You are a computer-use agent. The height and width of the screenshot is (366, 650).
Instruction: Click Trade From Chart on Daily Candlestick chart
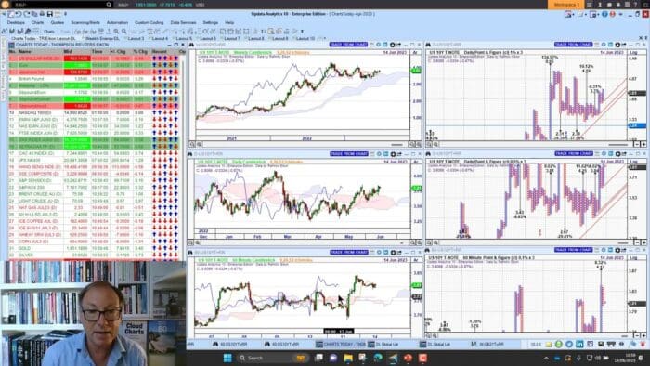pyautogui.click(x=348, y=154)
